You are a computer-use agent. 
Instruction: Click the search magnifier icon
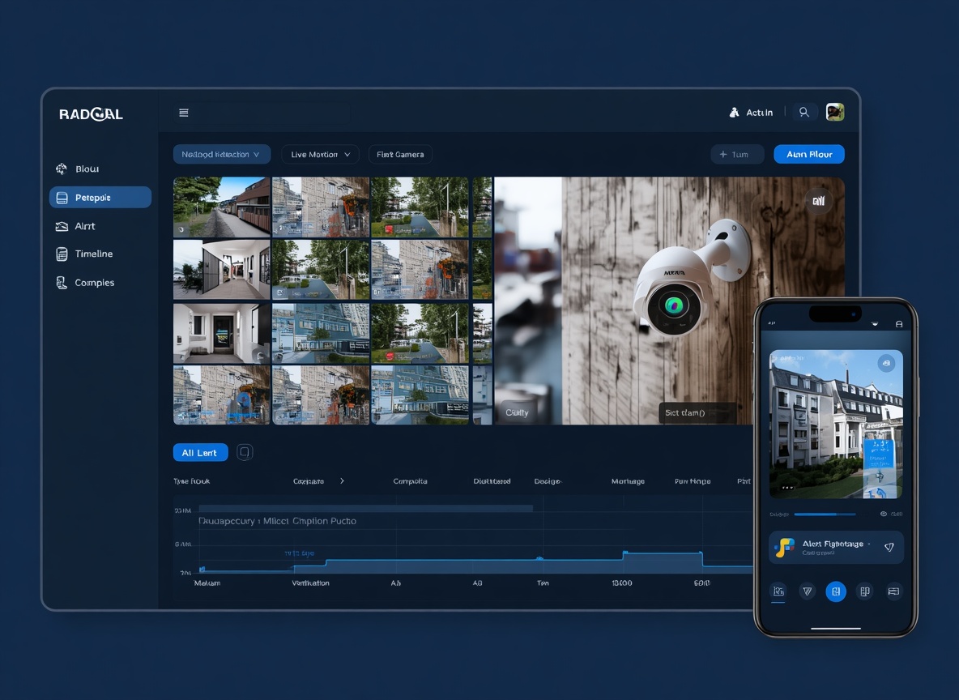(x=804, y=112)
